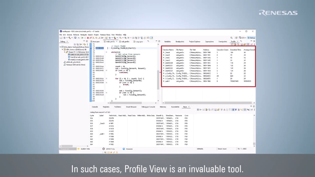Select the _wait.1 row in Profile table
The image size is (315, 177).
tap(209, 81)
